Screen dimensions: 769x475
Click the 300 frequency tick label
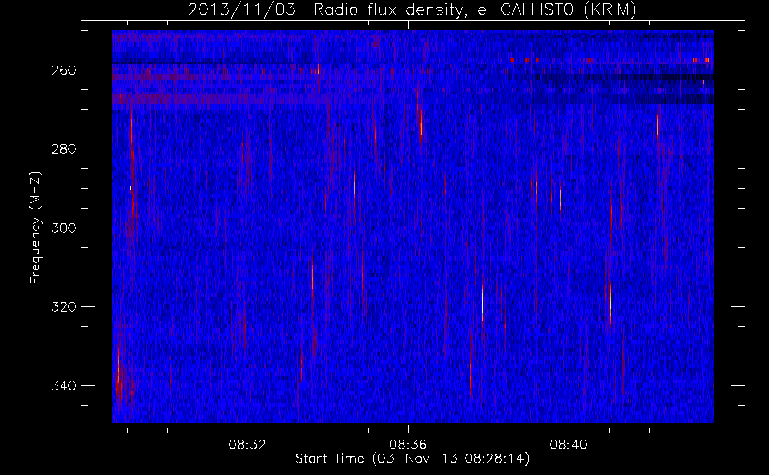63,228
